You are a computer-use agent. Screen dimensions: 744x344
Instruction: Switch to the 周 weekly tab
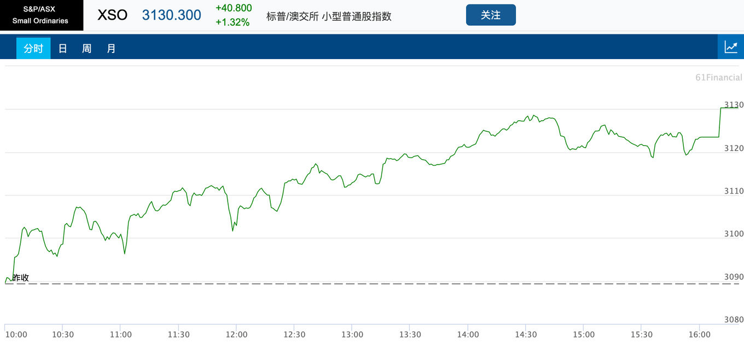86,48
